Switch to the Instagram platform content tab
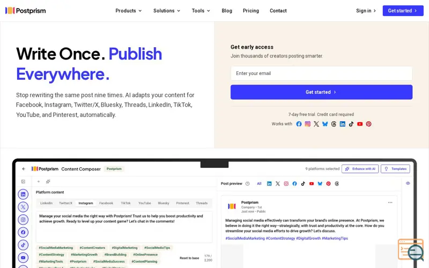This screenshot has width=429, height=268. click(86, 203)
